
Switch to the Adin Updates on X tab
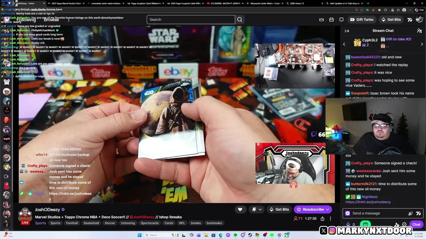coord(345,3)
